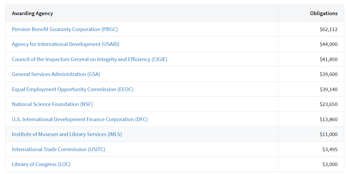Viewport: 349px width, 174px height.
Task: Select General Services Administration (GSA) link
Action: click(56, 74)
